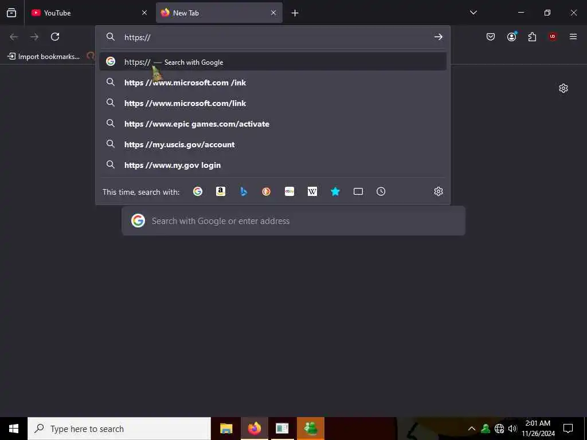Open new tab page personalize gear
This screenshot has height=440, width=587.
[x=563, y=88]
